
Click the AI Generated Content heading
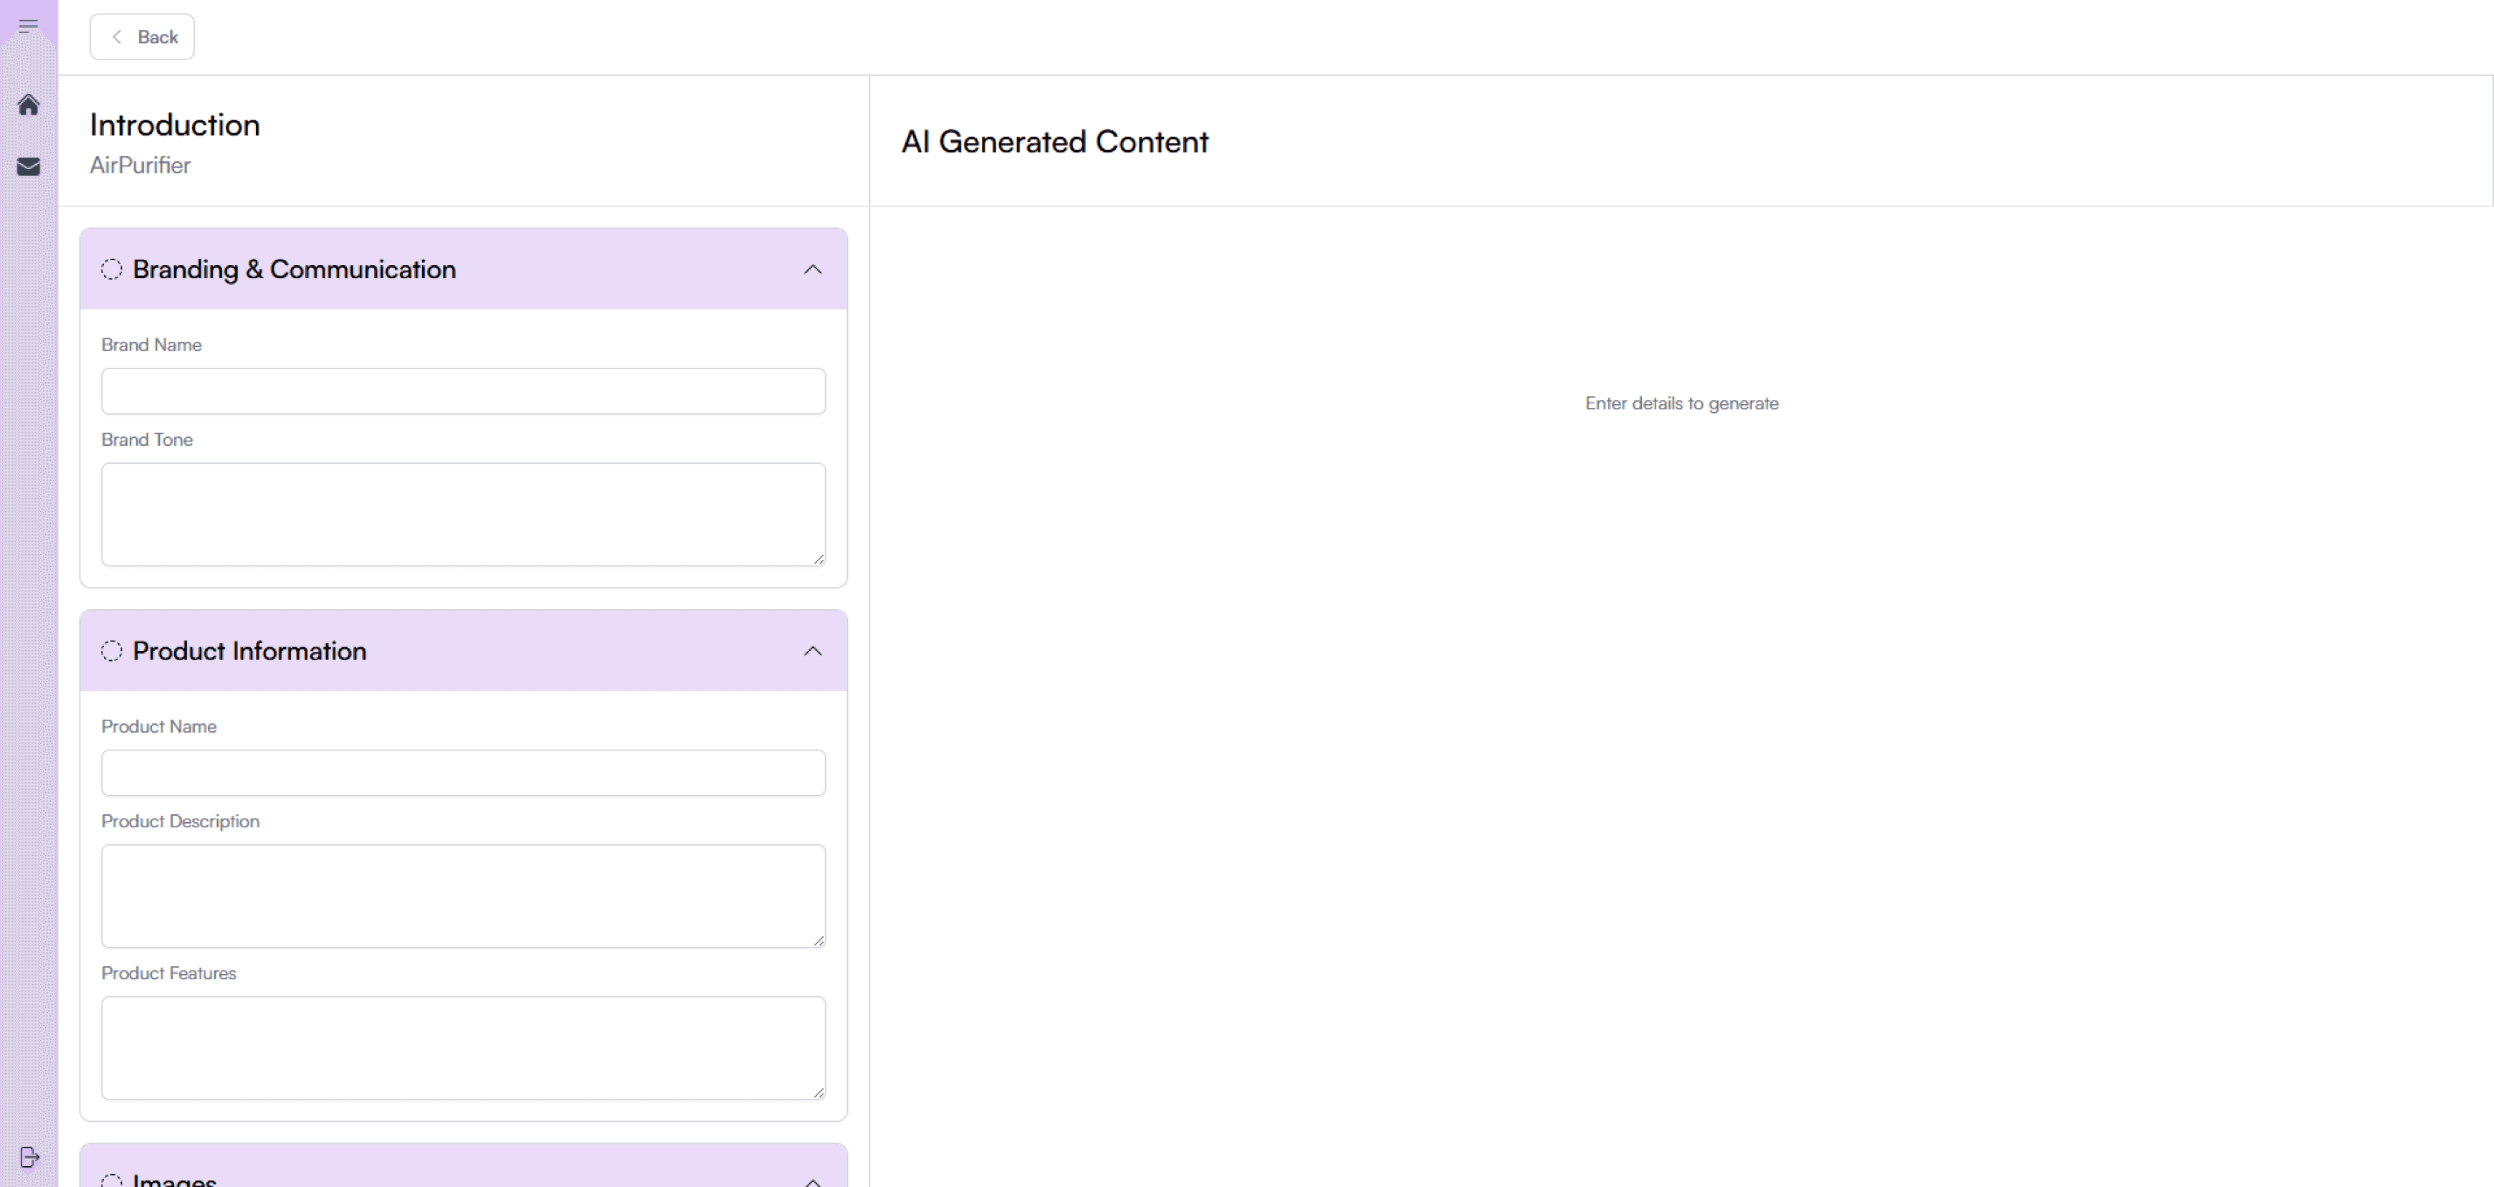(1056, 141)
